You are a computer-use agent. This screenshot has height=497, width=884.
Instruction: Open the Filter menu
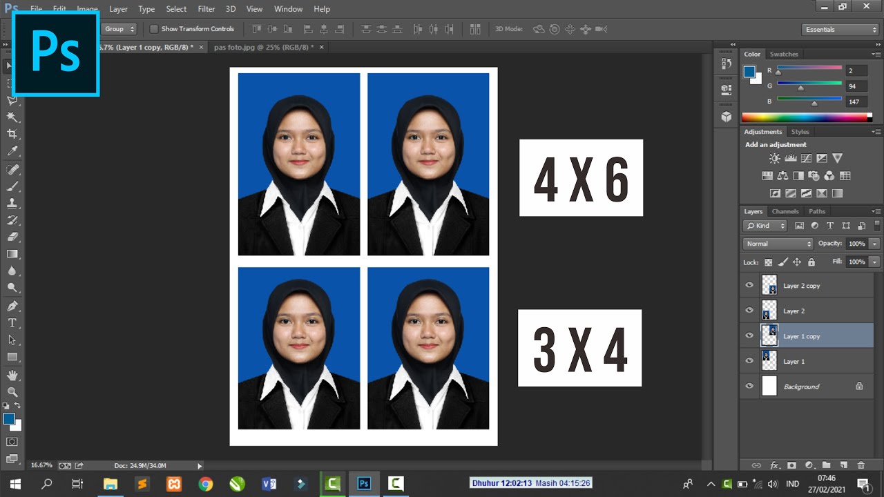click(x=206, y=9)
